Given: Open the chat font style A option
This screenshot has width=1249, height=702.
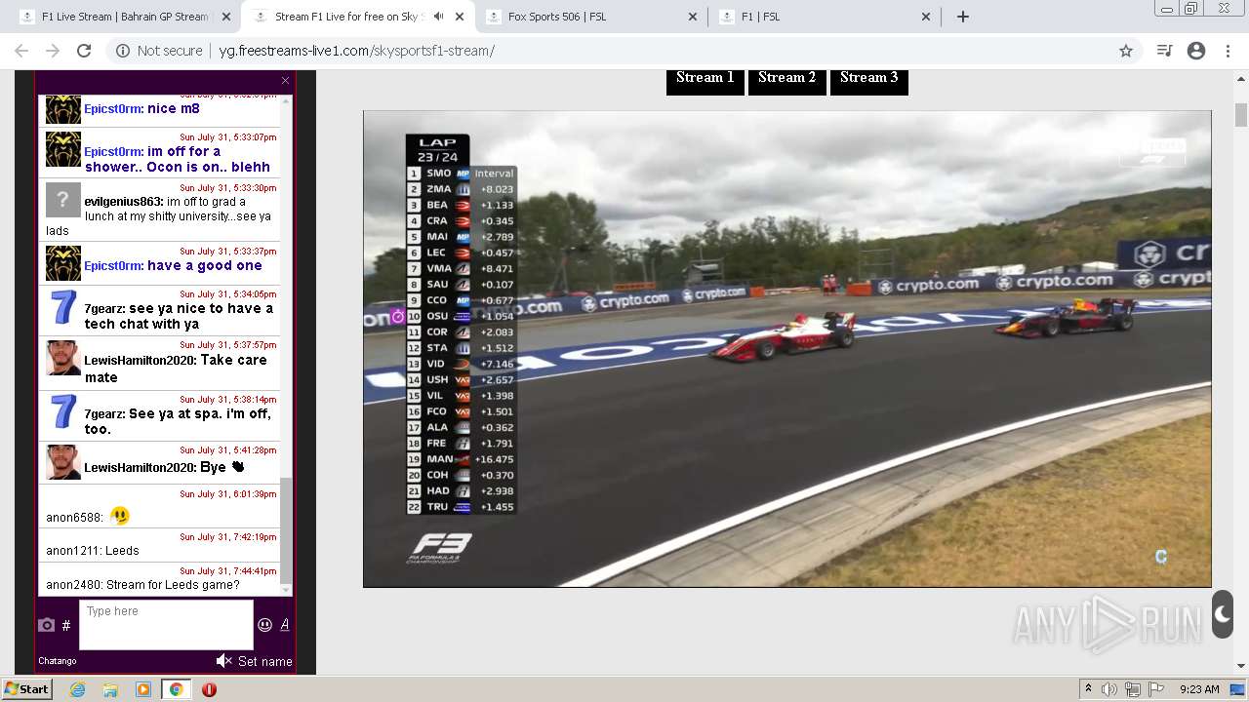Looking at the screenshot, I should coord(285,625).
